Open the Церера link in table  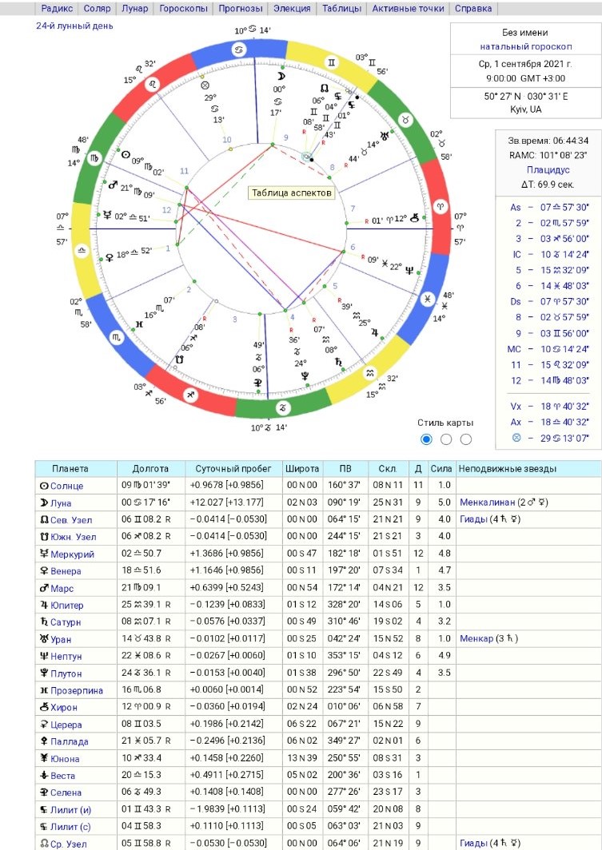pyautogui.click(x=66, y=725)
